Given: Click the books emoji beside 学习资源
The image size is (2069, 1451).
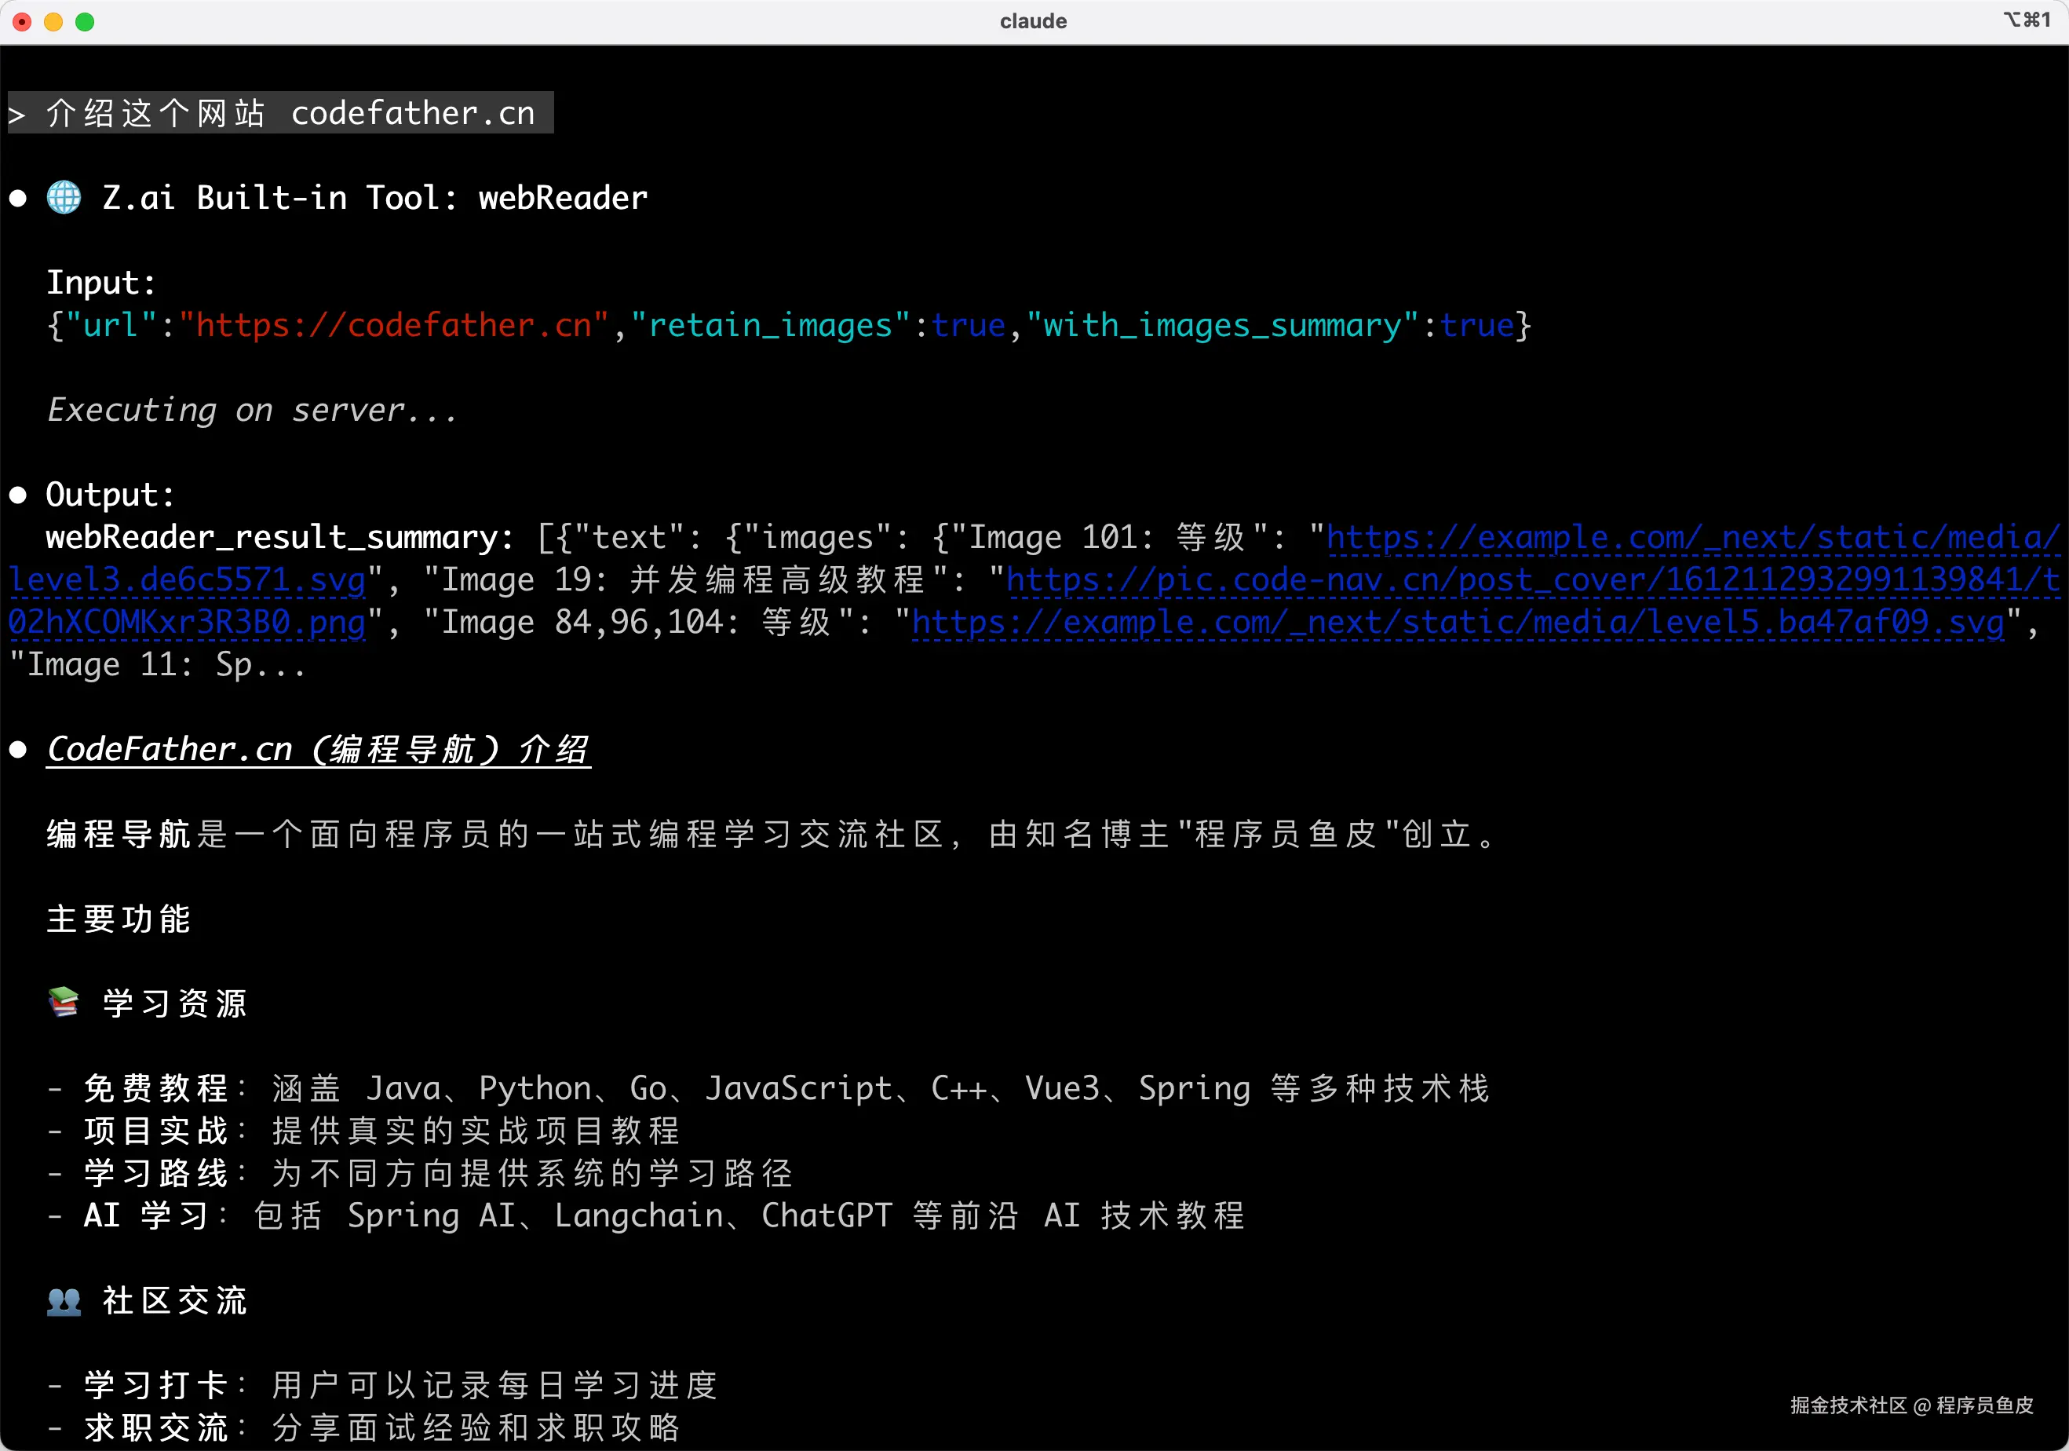Looking at the screenshot, I should pos(63,1002).
